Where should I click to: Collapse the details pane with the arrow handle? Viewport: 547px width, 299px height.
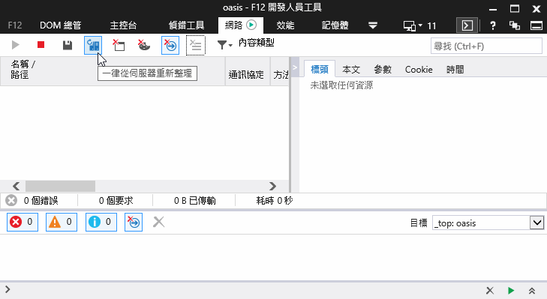(295, 67)
